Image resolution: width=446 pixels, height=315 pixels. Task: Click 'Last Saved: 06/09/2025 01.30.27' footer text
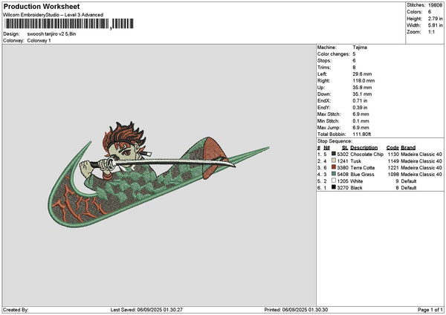(x=146, y=310)
